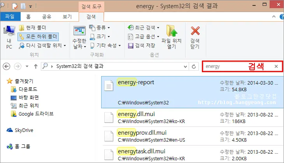The image size is (284, 163).
Task: Expand the 종류 (kind) filter dropdown
Action: pos(100,28)
